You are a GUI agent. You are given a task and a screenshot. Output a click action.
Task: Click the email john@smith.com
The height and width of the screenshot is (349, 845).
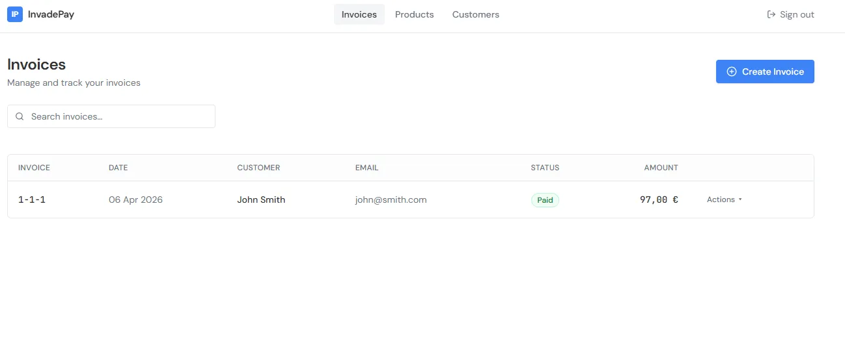[x=391, y=200]
